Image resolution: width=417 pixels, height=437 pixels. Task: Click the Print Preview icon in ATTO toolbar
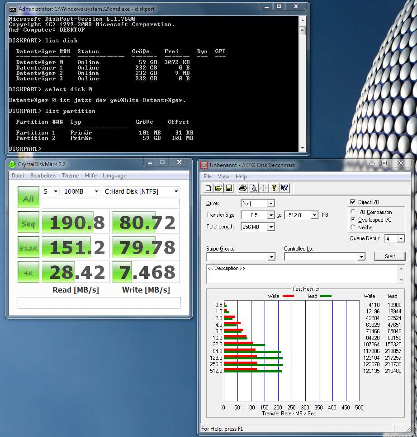(253, 188)
